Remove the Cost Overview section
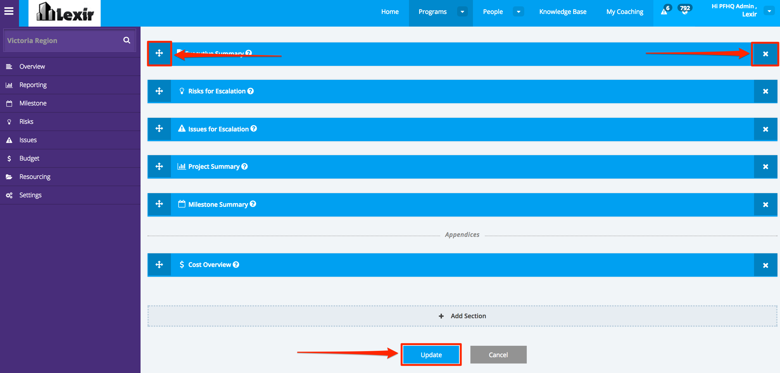Viewport: 780px width, 373px height. click(765, 265)
